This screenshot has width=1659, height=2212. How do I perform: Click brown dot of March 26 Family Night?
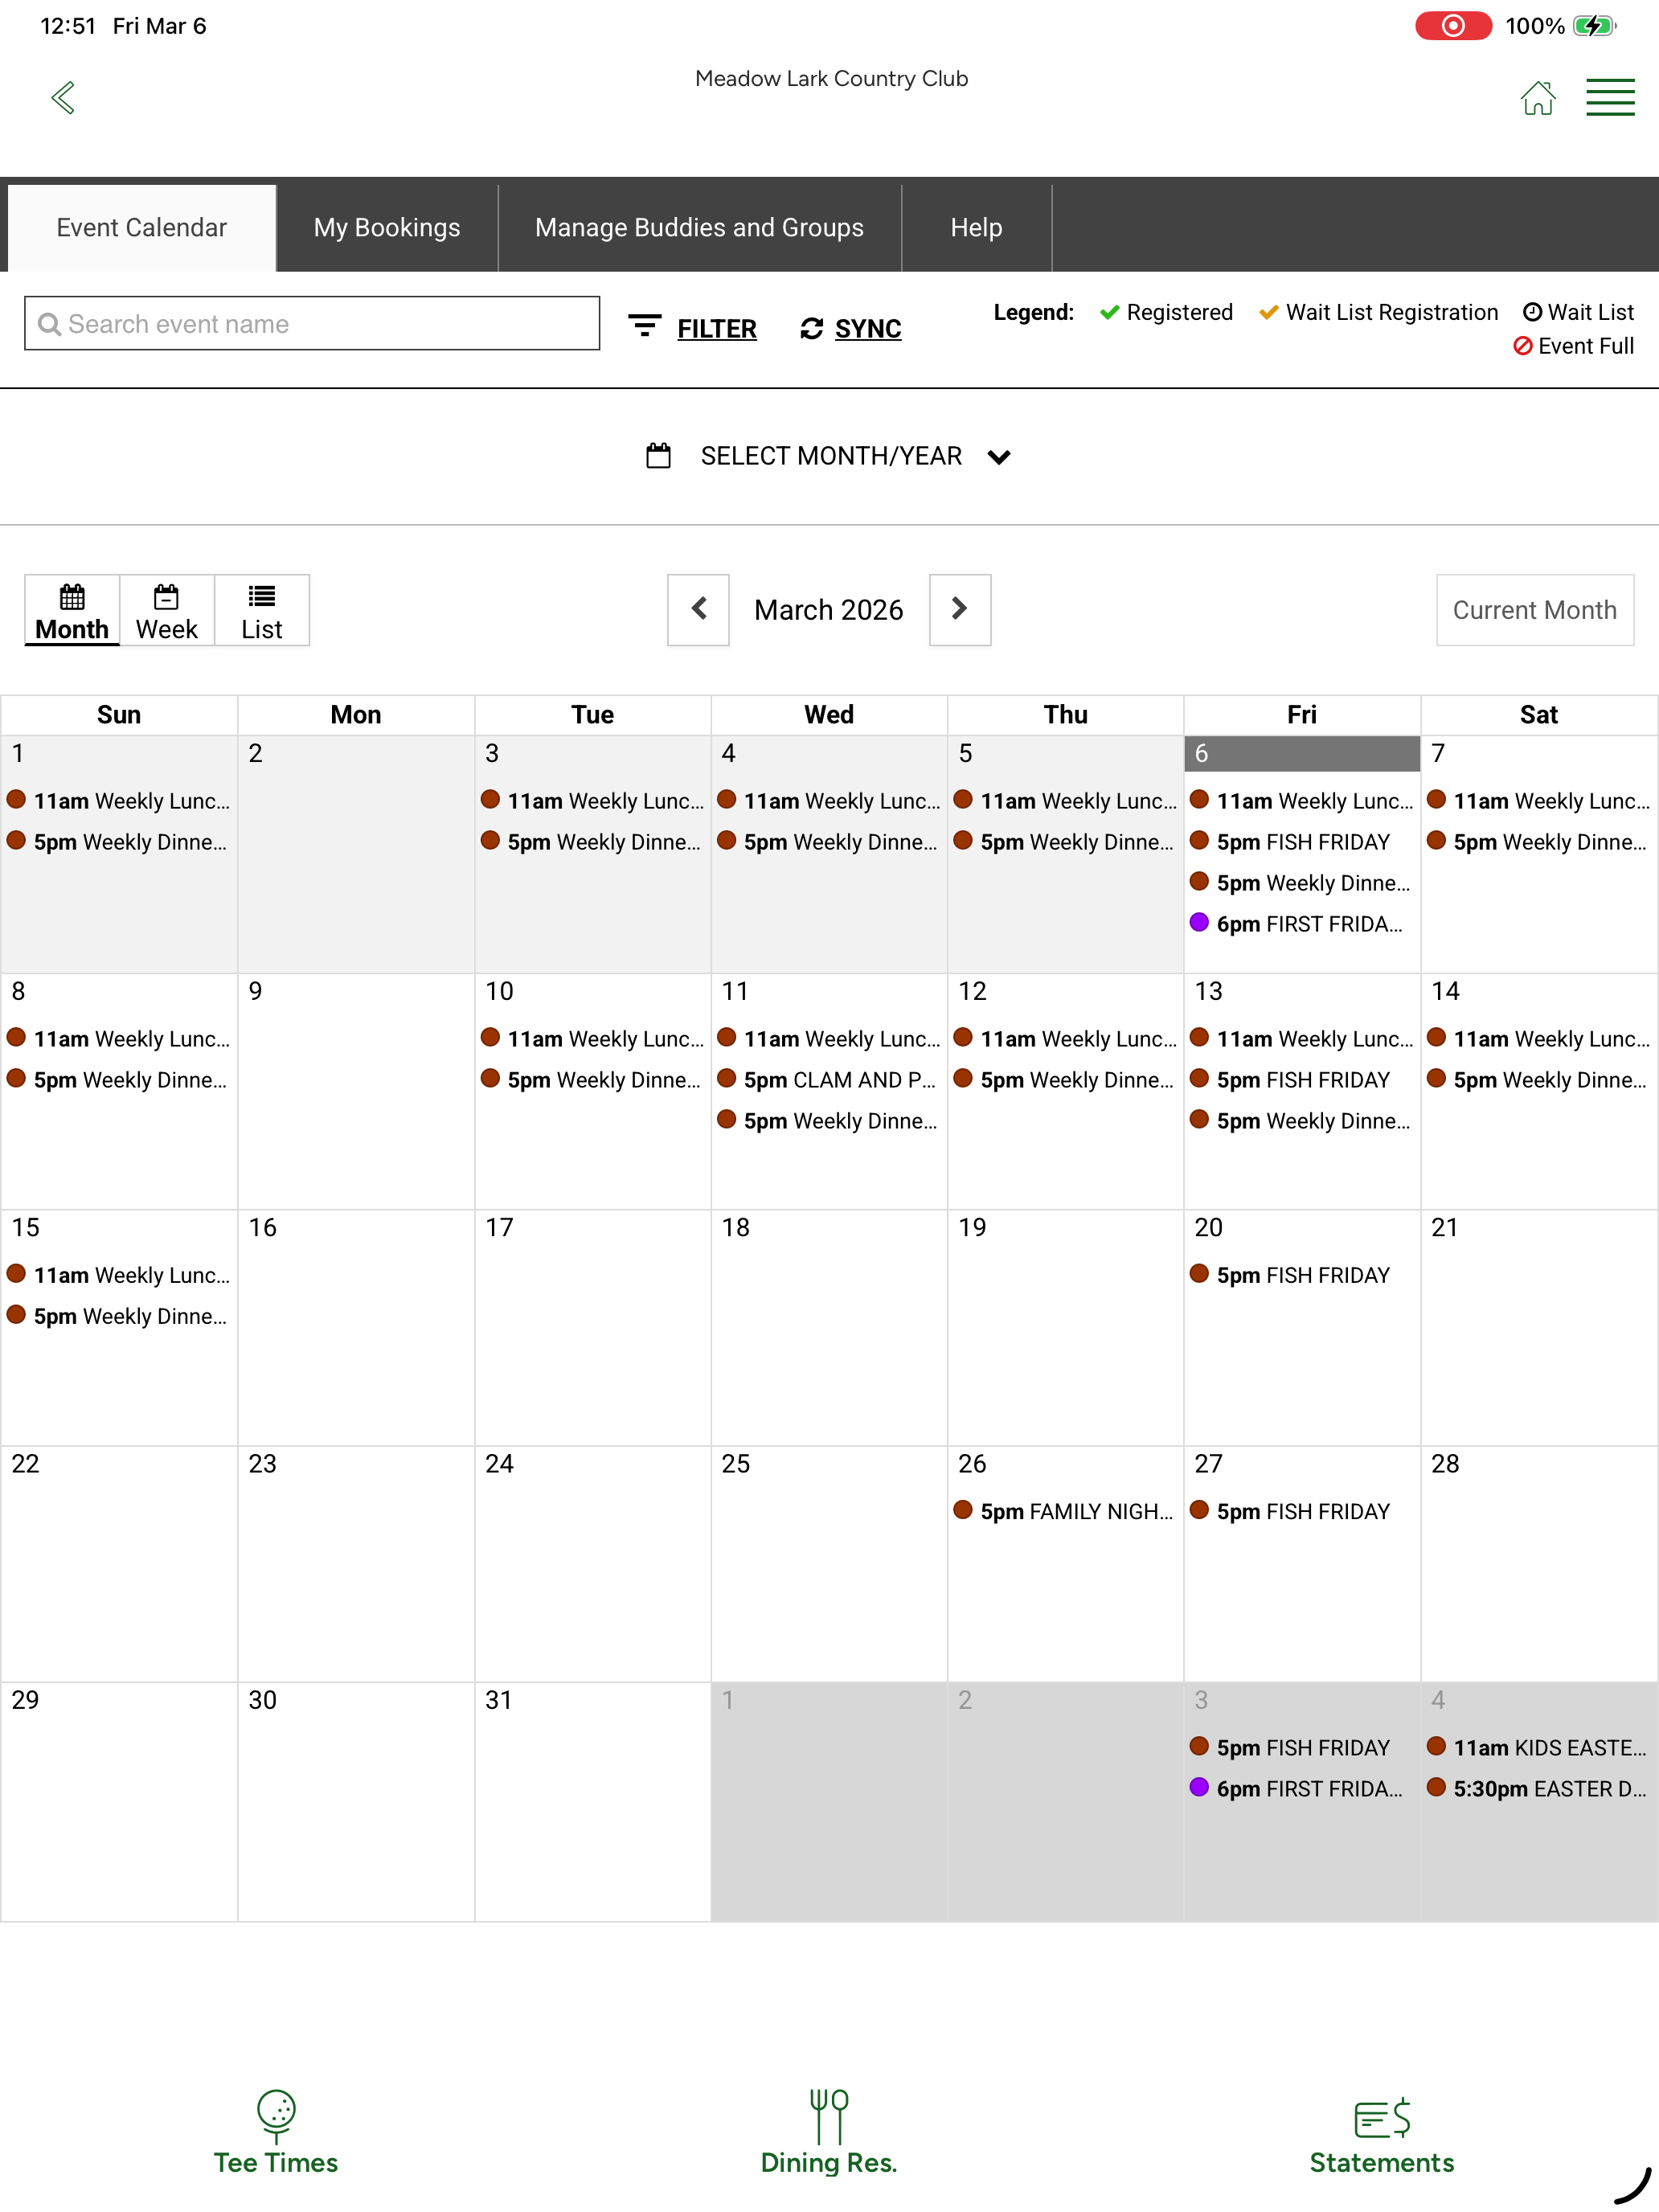[963, 1509]
